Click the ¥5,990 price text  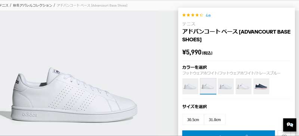click(192, 52)
